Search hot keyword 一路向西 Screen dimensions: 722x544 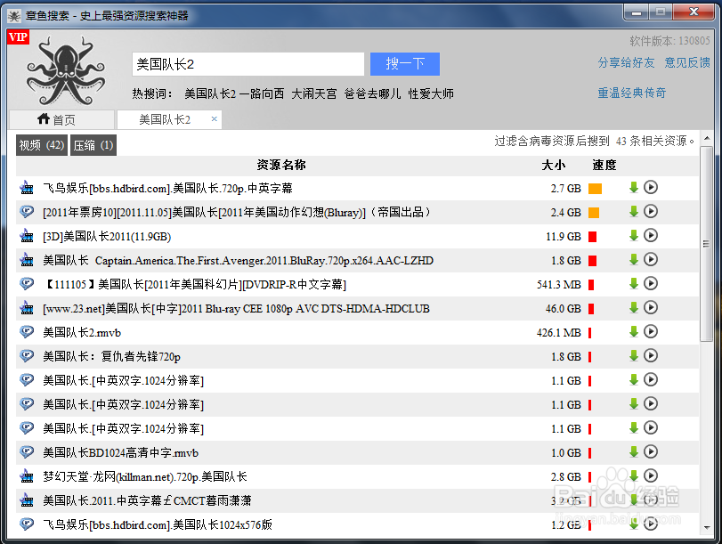[x=262, y=94]
